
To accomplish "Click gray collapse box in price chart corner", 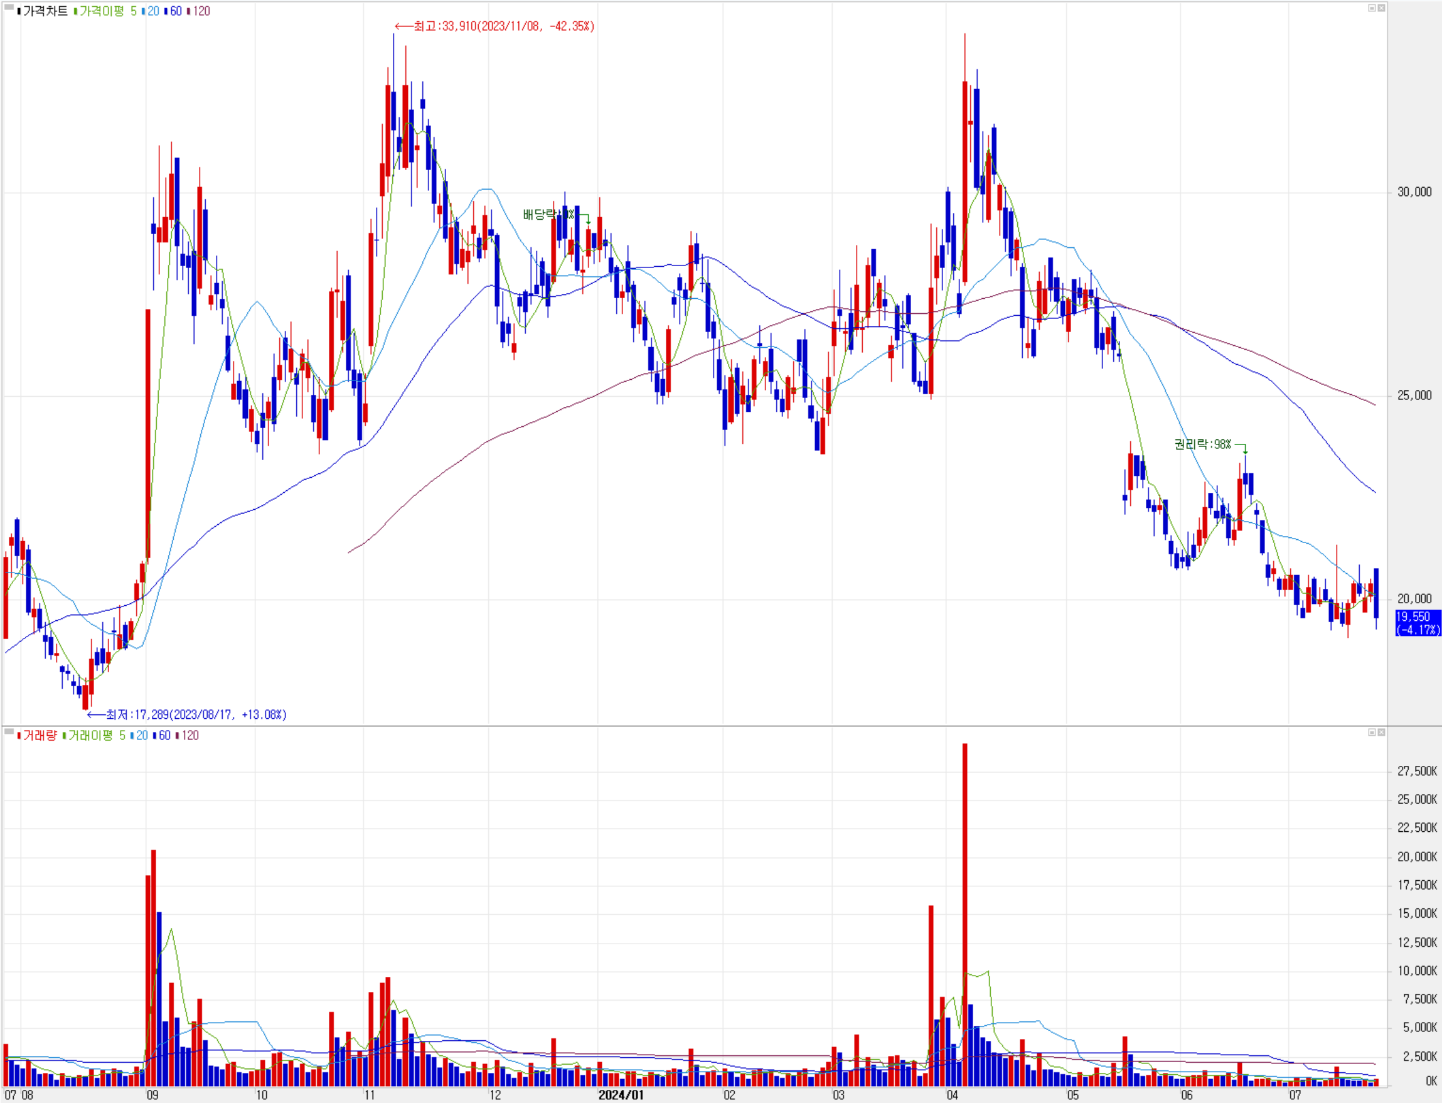I will (x=9, y=8).
